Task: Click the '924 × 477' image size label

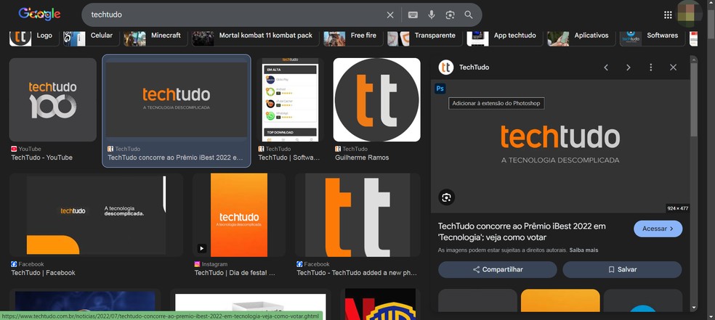Action: point(678,208)
